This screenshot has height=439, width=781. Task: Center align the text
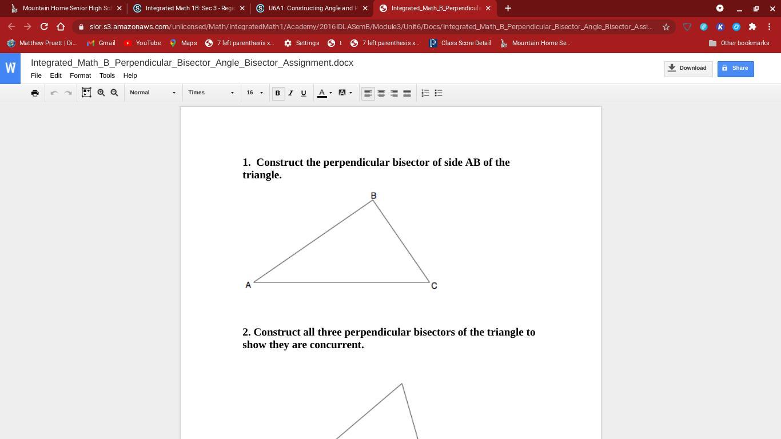[381, 93]
